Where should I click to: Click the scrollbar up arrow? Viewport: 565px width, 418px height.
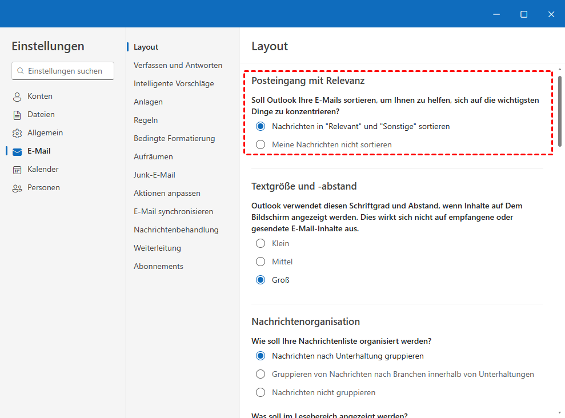coord(560,69)
